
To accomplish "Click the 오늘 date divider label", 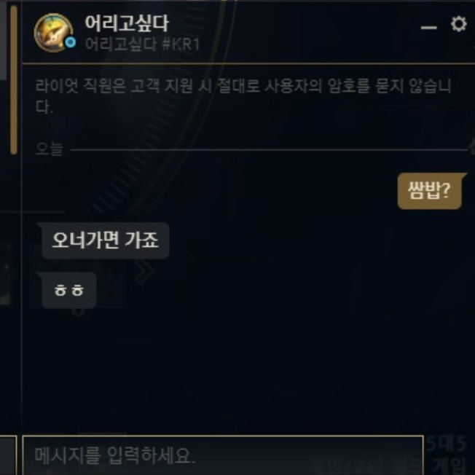I will (50, 149).
